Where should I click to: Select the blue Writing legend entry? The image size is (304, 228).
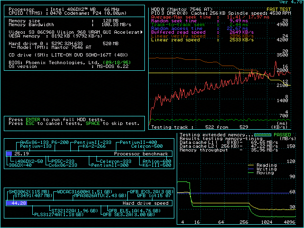262,169
